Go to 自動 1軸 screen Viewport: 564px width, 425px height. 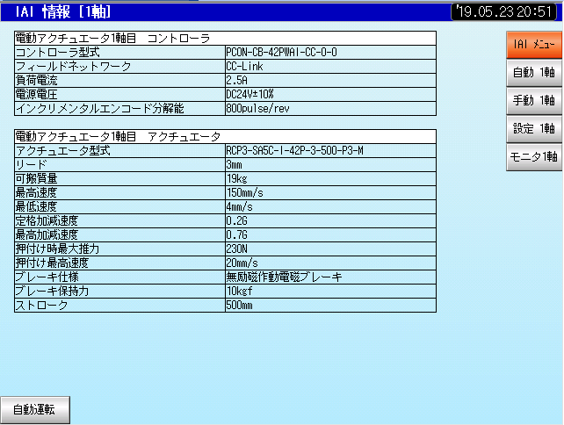(534, 73)
